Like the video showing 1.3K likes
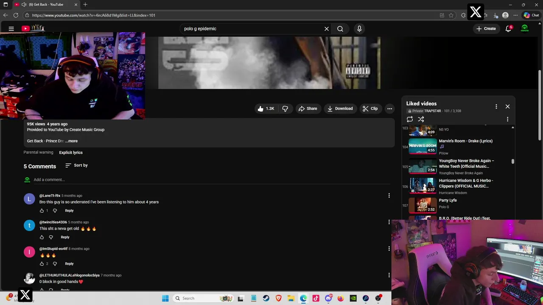Viewport: 543px width, 305px height. [266, 108]
